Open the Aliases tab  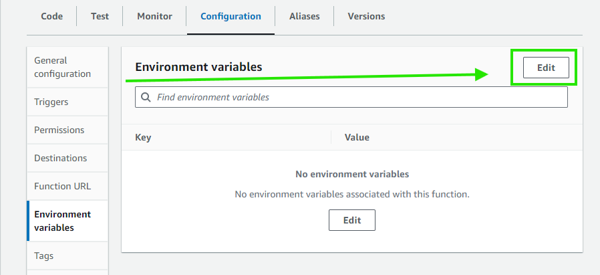[304, 16]
